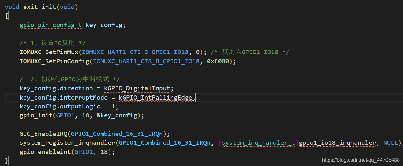Click the value 1 assigned to outputLogic

(x=113, y=106)
